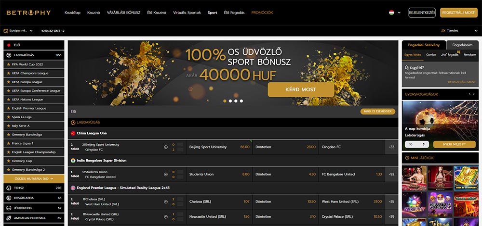Viewport: 482px width, 226px height.
Task: Click the American Football icon
Action: [x=8, y=218]
